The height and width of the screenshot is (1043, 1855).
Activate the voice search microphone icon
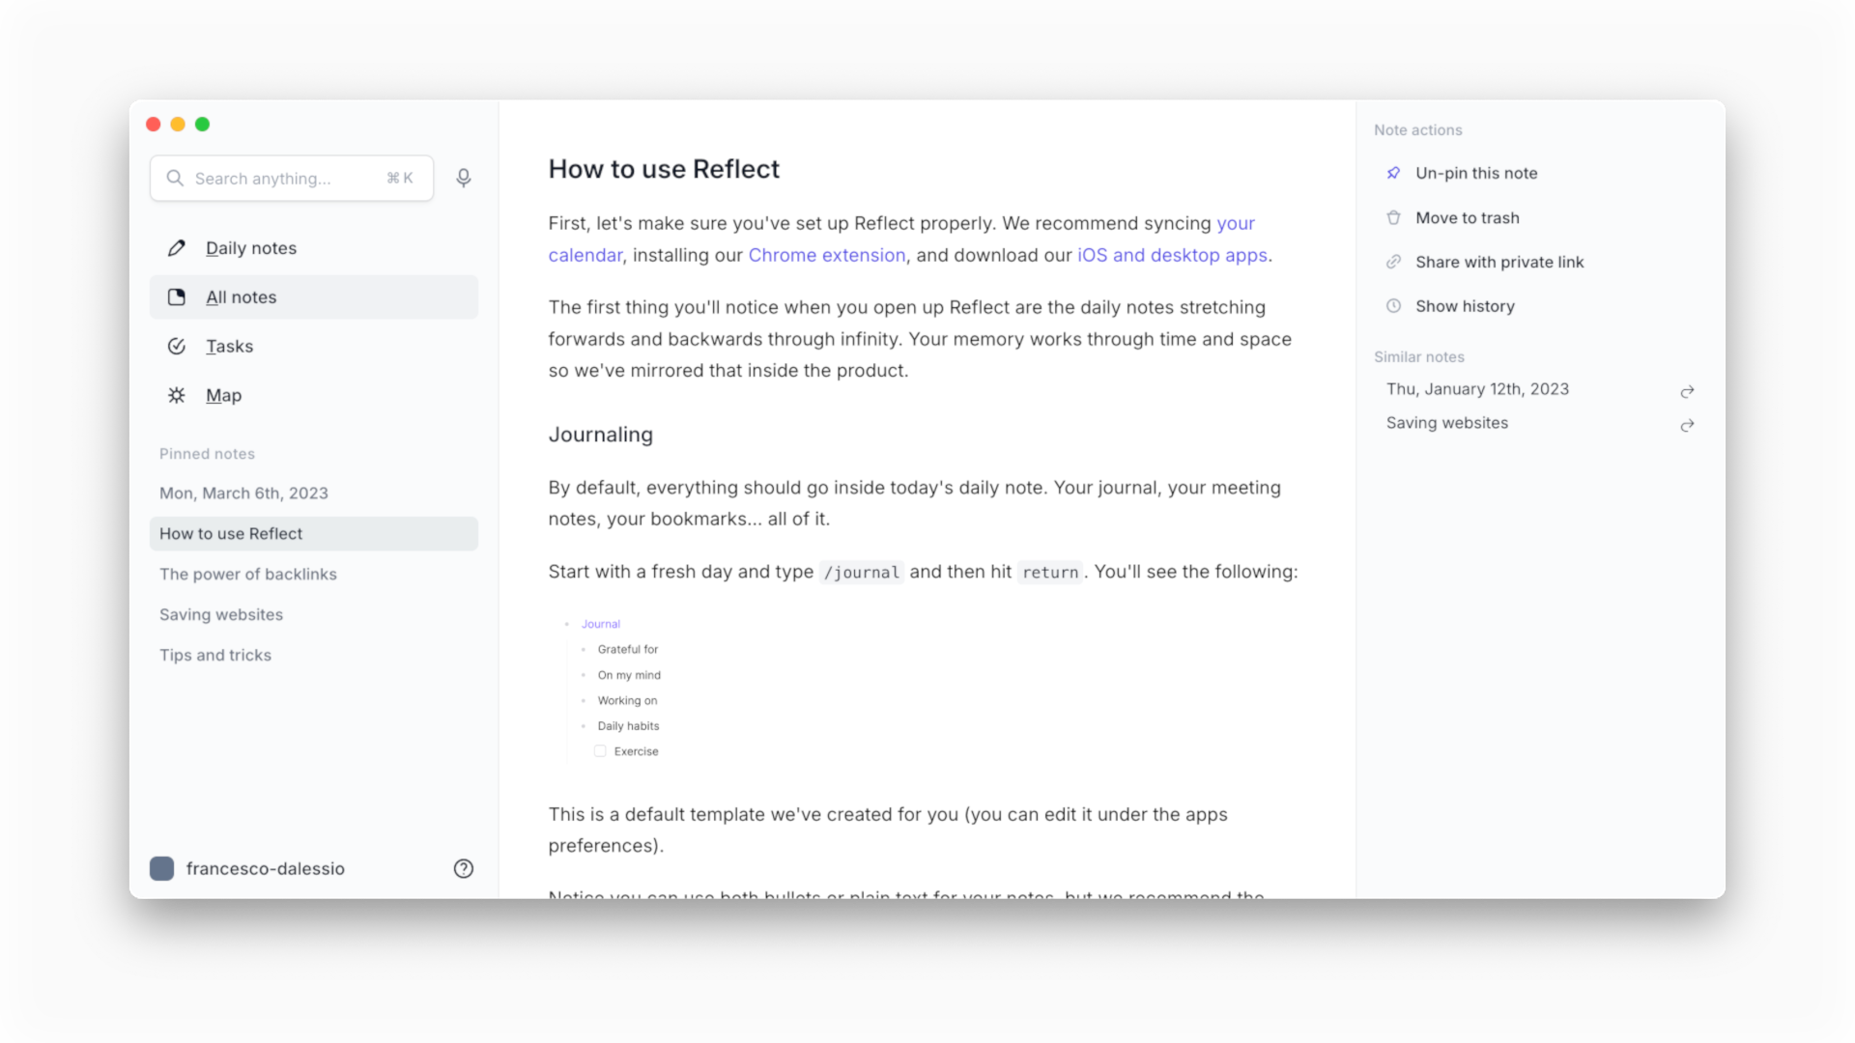tap(464, 178)
